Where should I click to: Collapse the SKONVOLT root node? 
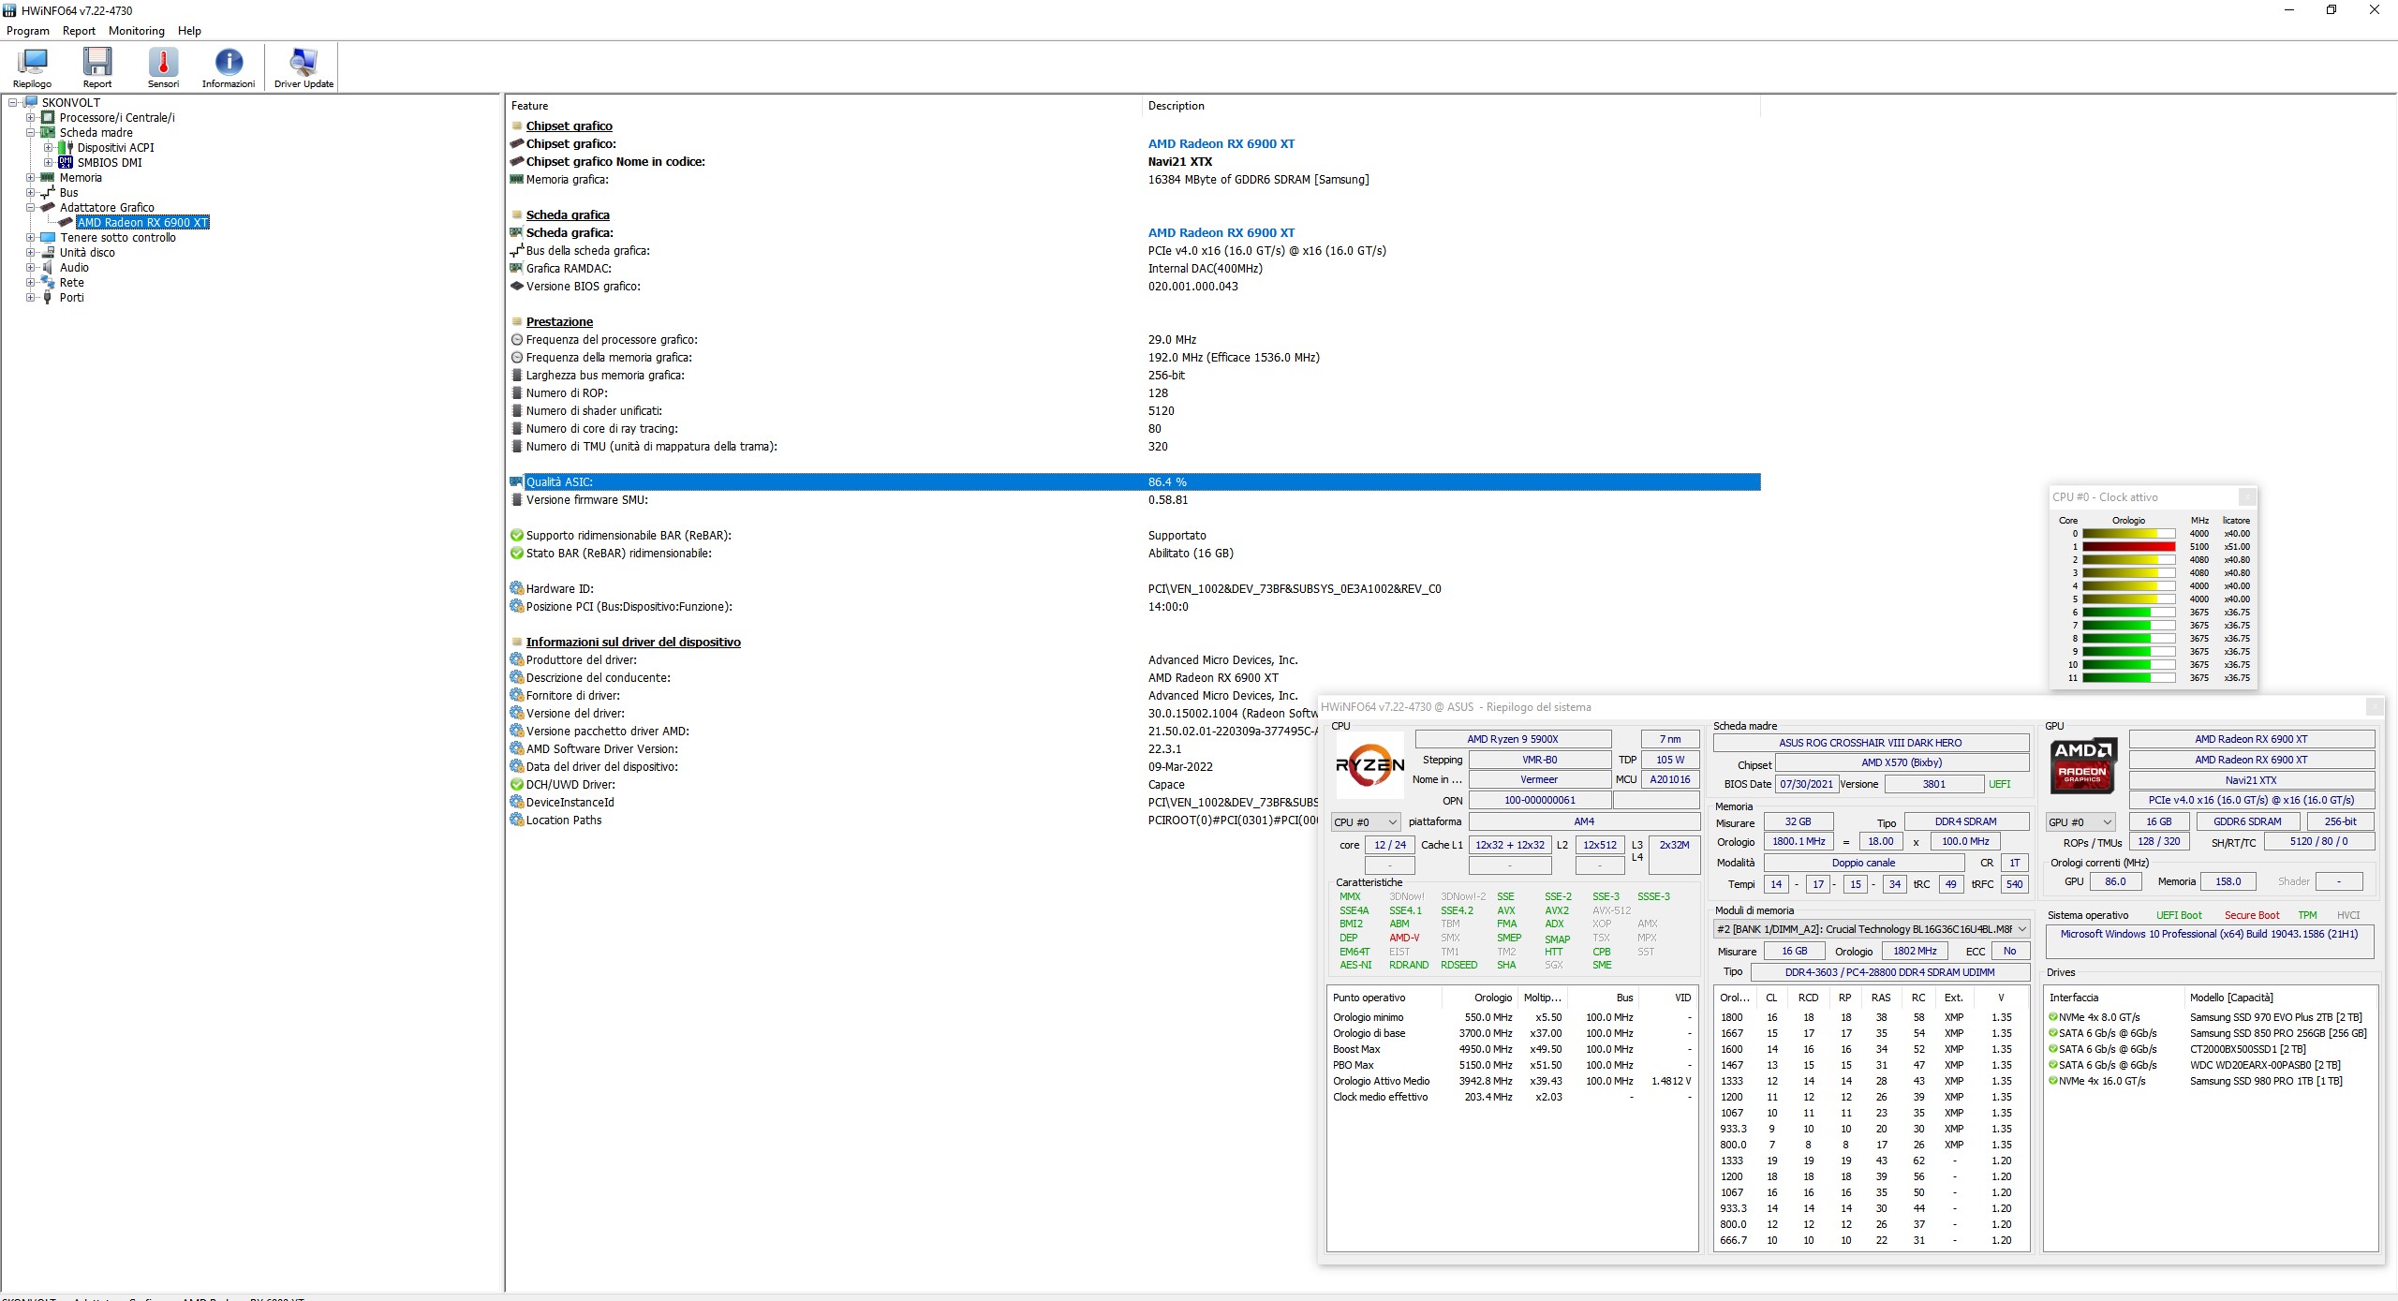[x=13, y=102]
